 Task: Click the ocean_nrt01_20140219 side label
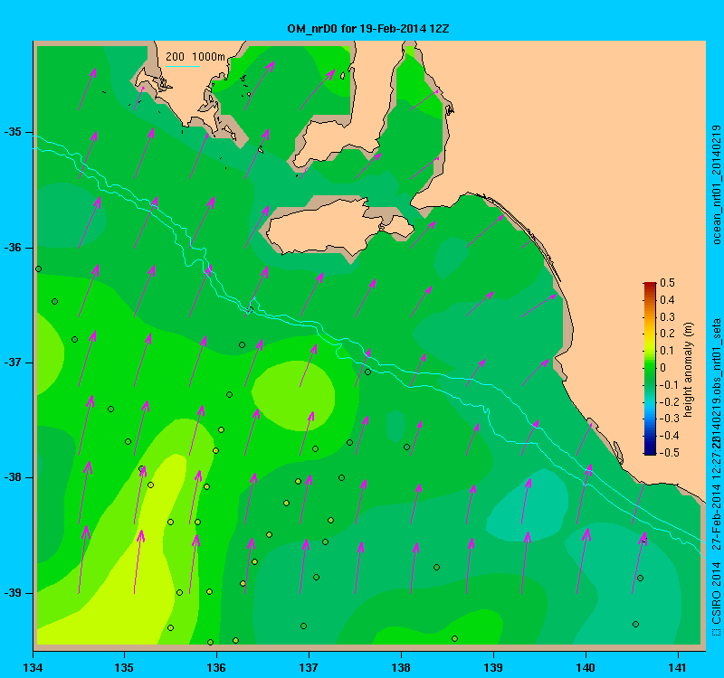point(716,184)
